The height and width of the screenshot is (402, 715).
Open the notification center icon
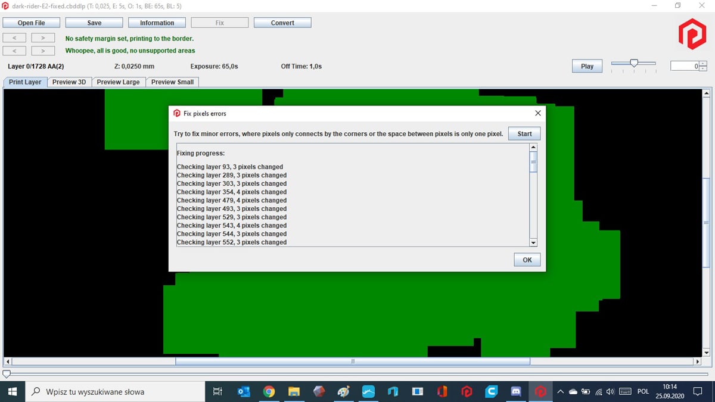tap(698, 391)
